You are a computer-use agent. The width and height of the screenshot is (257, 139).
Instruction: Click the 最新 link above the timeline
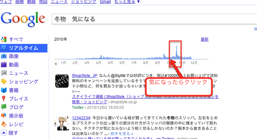pyautogui.click(x=205, y=39)
